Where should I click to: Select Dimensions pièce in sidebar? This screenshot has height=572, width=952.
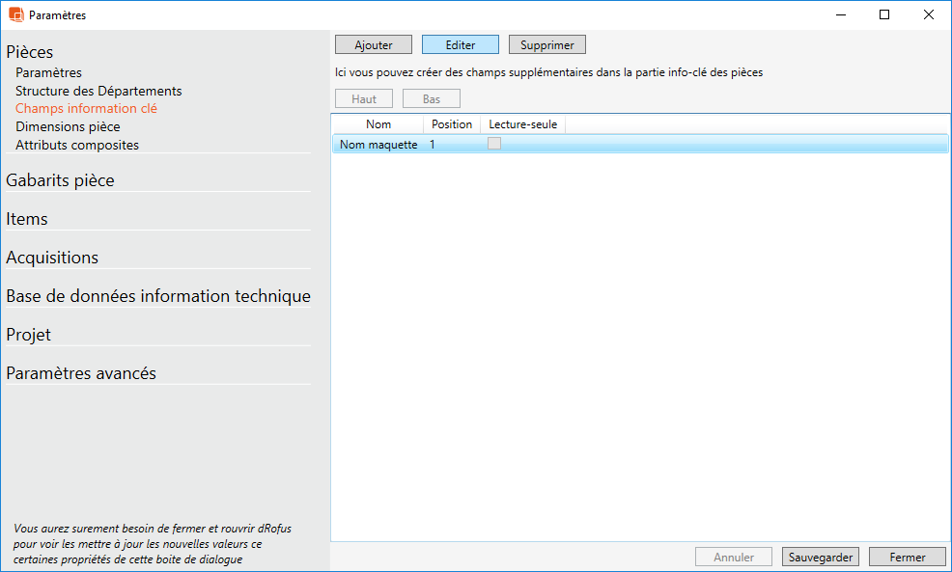[68, 126]
